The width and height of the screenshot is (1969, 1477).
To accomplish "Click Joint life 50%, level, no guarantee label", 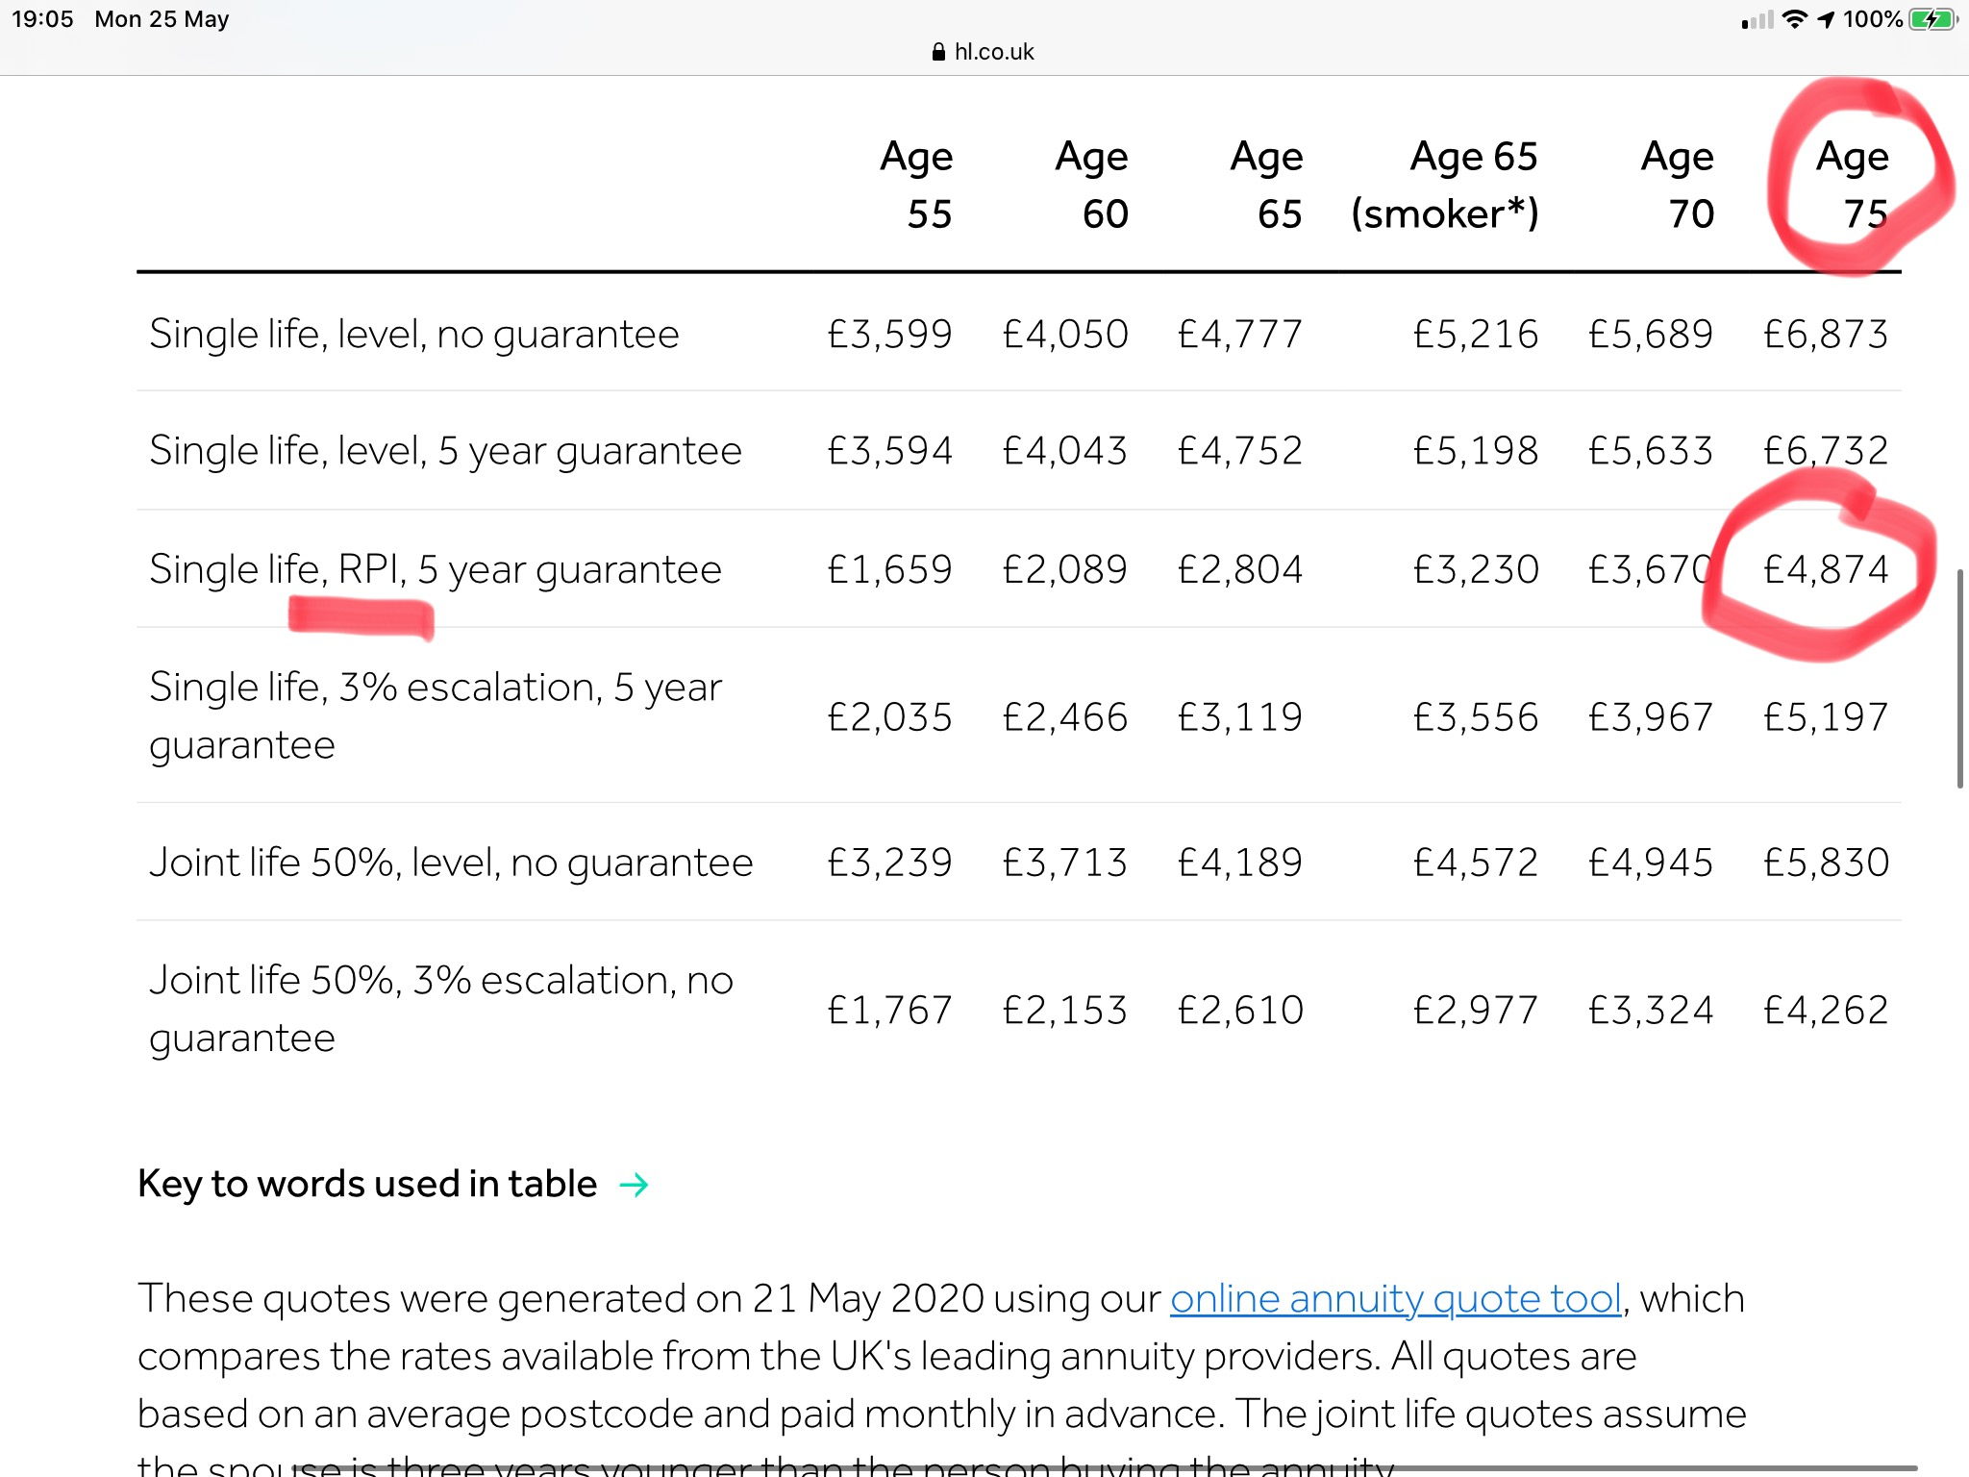I will 450,863.
